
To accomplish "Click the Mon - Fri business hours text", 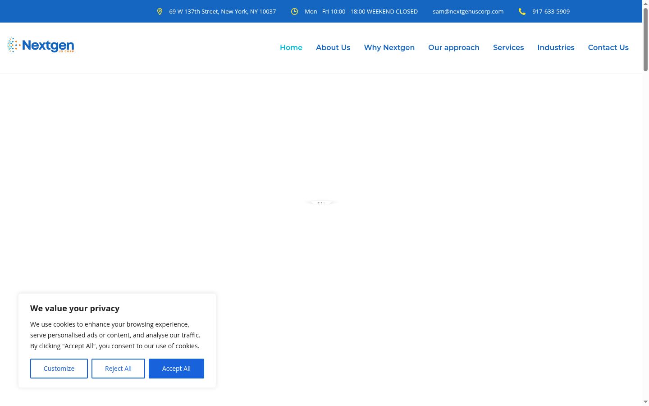I will point(361,12).
